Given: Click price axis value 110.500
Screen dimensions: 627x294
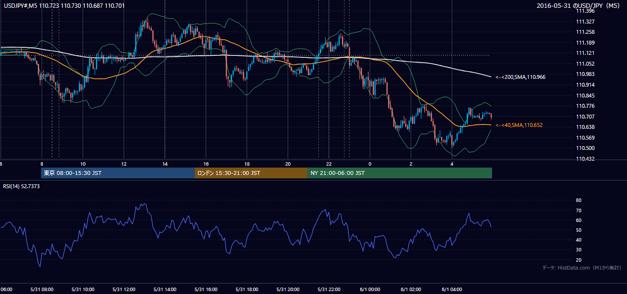Looking at the screenshot, I should [x=584, y=148].
